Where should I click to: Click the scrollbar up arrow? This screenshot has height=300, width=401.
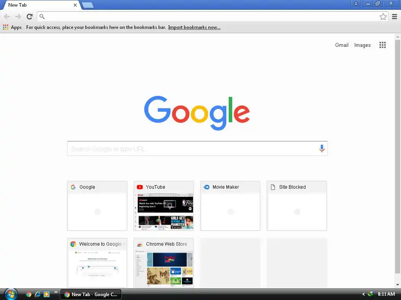click(397, 37)
